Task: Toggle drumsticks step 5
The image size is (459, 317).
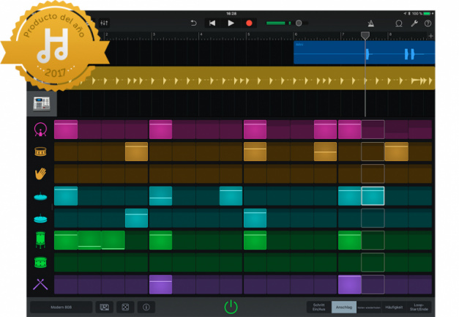Action: click(161, 285)
